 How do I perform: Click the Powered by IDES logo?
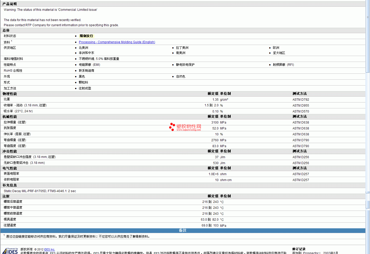(x=10, y=251)
